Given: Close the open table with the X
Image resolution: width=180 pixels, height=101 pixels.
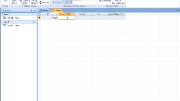Looking at the screenshot, I should coord(178,10).
